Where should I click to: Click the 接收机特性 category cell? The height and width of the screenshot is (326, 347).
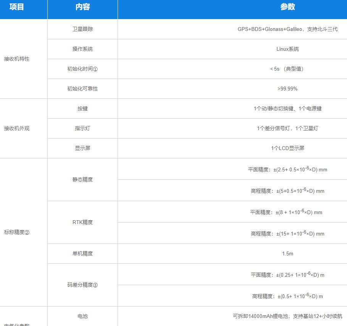point(17,59)
